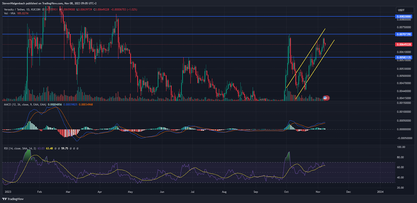Click the blue 0.00583135 price label
Screen dimensions: 417x203
(404, 57)
